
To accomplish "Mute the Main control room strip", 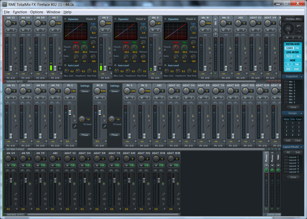I will click(278, 166).
